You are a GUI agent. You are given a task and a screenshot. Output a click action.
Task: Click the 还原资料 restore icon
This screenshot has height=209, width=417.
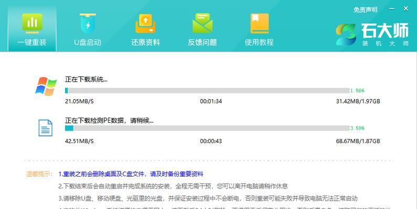click(145, 24)
